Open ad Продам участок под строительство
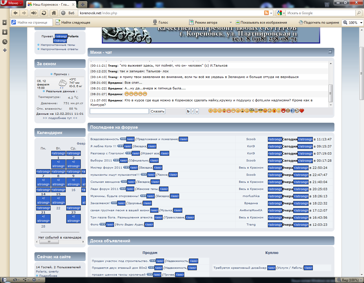 120,261
